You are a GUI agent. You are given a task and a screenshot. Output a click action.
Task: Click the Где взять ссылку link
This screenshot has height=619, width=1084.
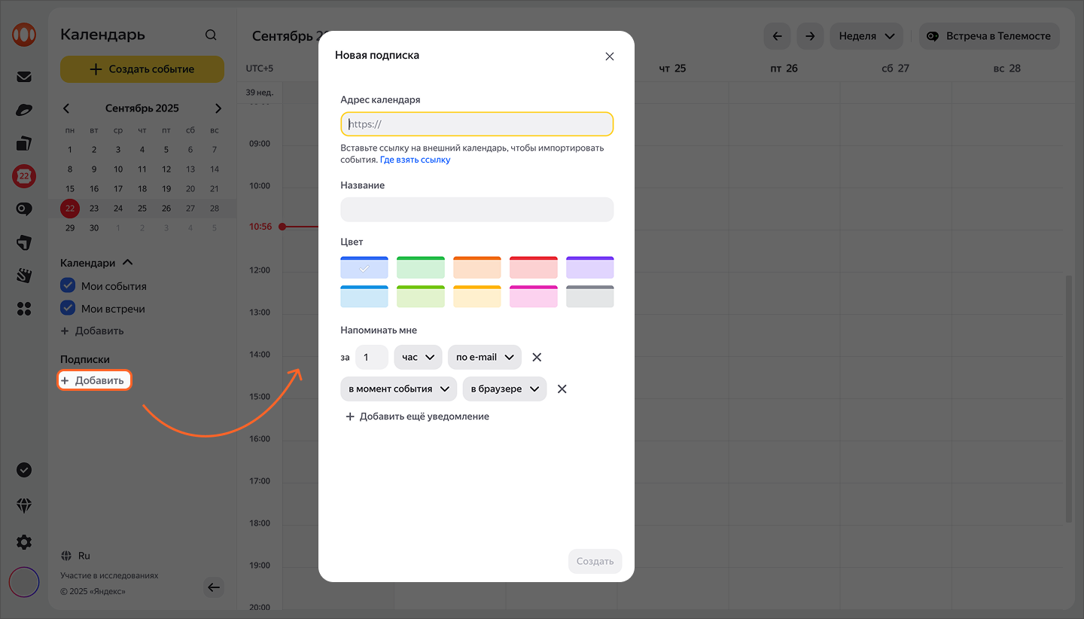pos(415,160)
